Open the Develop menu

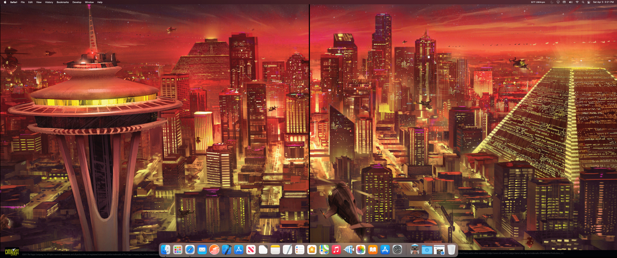77,2
